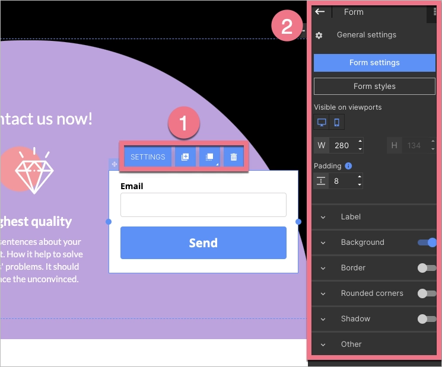This screenshot has height=367, width=442.
Task: Click the 'Label' section label
Action: point(351,216)
